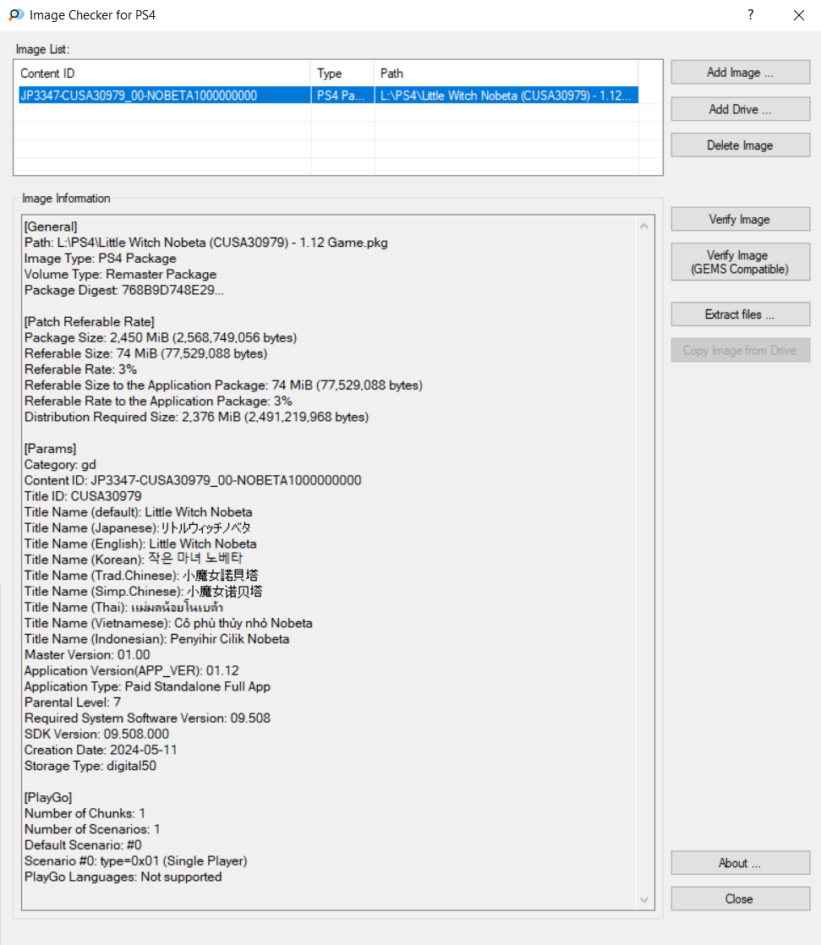This screenshot has height=945, width=821.
Task: Click the Image Checker app icon in title bar
Action: (16, 14)
